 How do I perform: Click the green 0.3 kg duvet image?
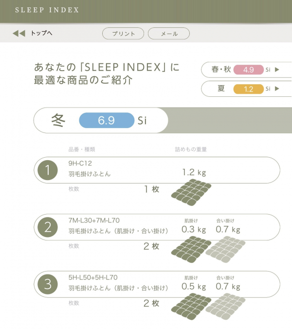pyautogui.click(x=191, y=247)
